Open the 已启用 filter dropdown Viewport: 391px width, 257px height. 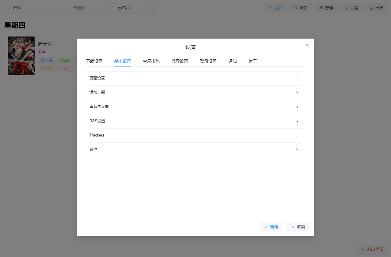136,8
